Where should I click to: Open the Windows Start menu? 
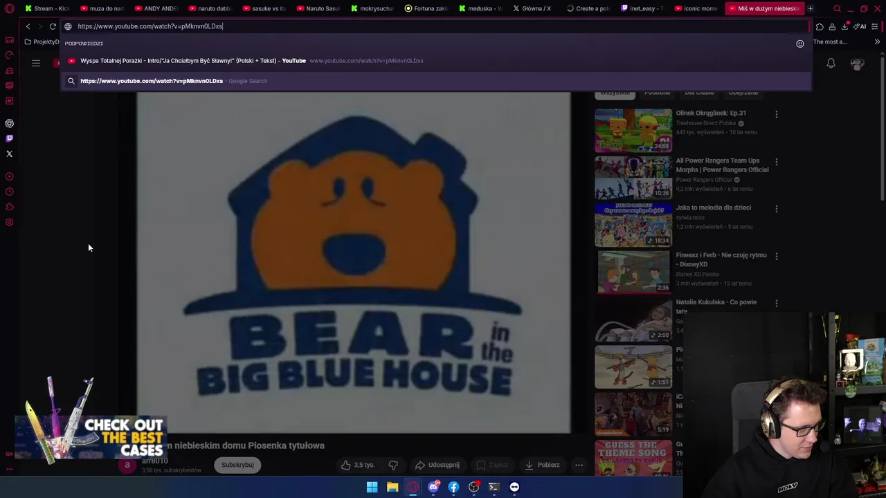coord(372,487)
